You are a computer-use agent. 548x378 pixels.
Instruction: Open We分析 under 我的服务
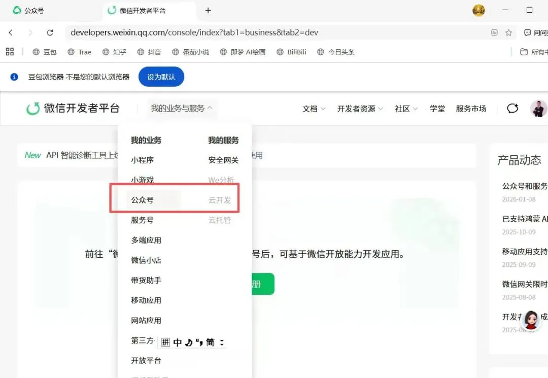(x=221, y=180)
